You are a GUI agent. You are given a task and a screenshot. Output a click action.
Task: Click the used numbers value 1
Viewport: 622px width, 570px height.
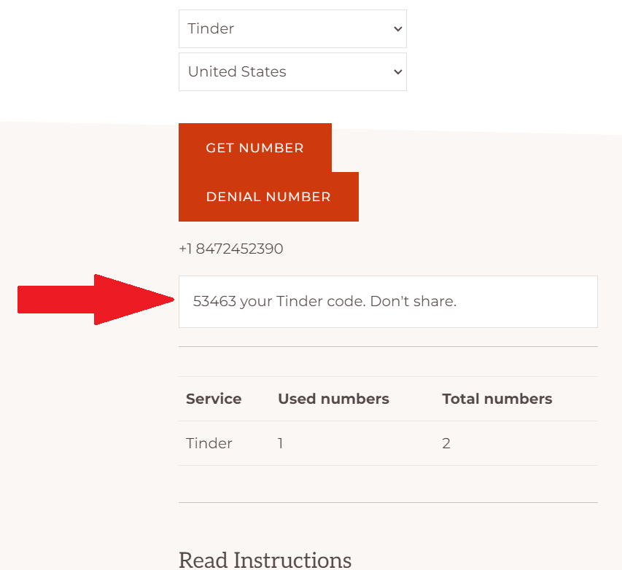click(281, 444)
